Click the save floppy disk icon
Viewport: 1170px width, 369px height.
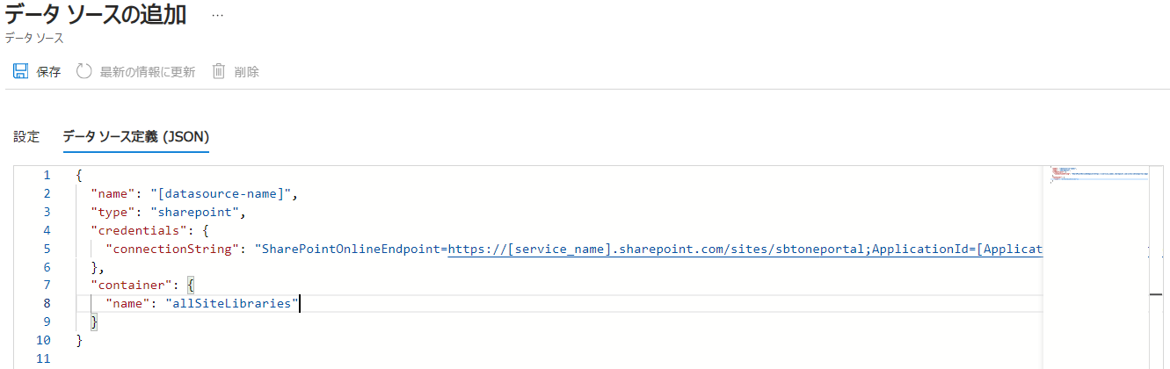click(x=21, y=71)
